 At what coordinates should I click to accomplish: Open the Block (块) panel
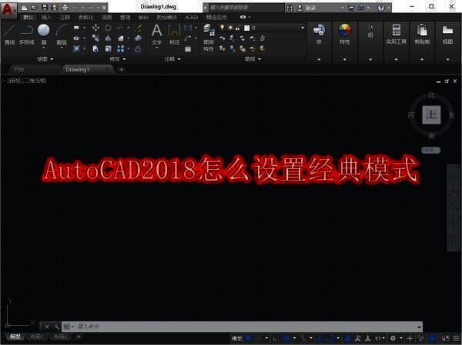click(319, 35)
